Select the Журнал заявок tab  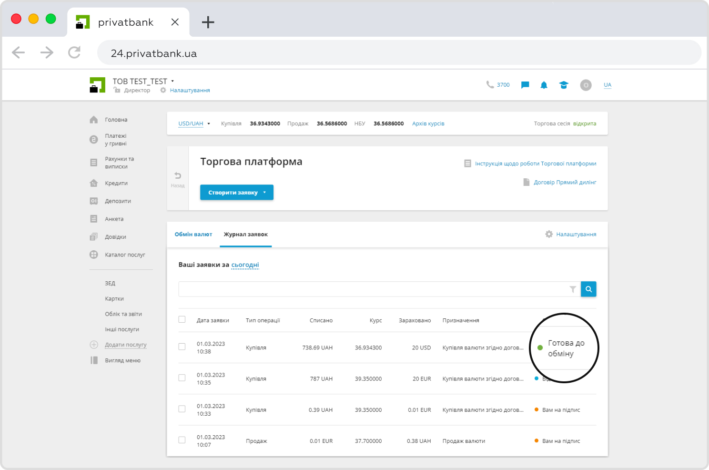coord(245,235)
